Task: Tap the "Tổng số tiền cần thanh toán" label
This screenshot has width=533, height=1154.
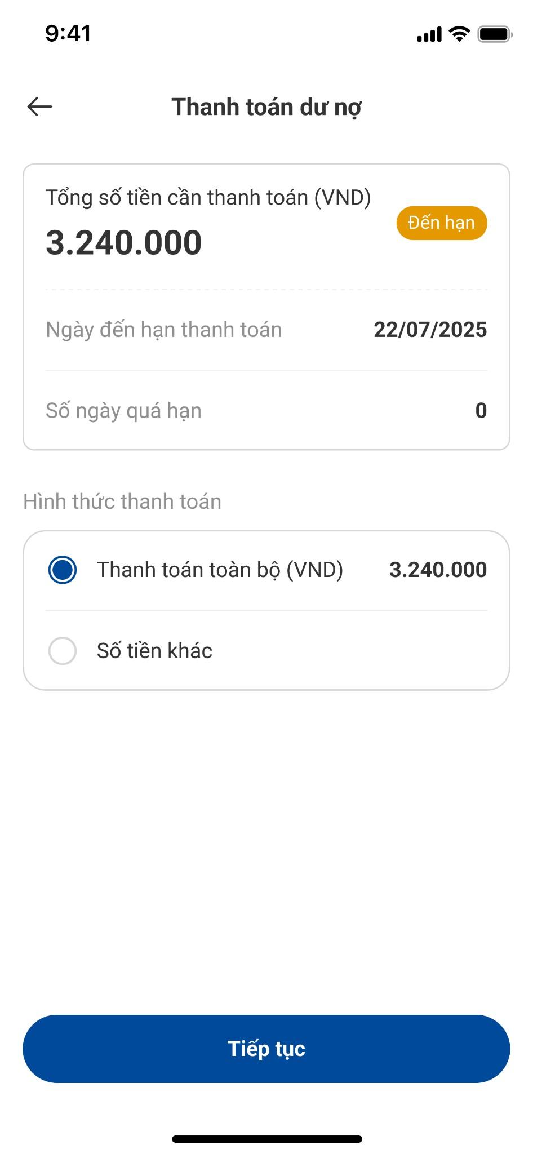Action: coord(208,198)
